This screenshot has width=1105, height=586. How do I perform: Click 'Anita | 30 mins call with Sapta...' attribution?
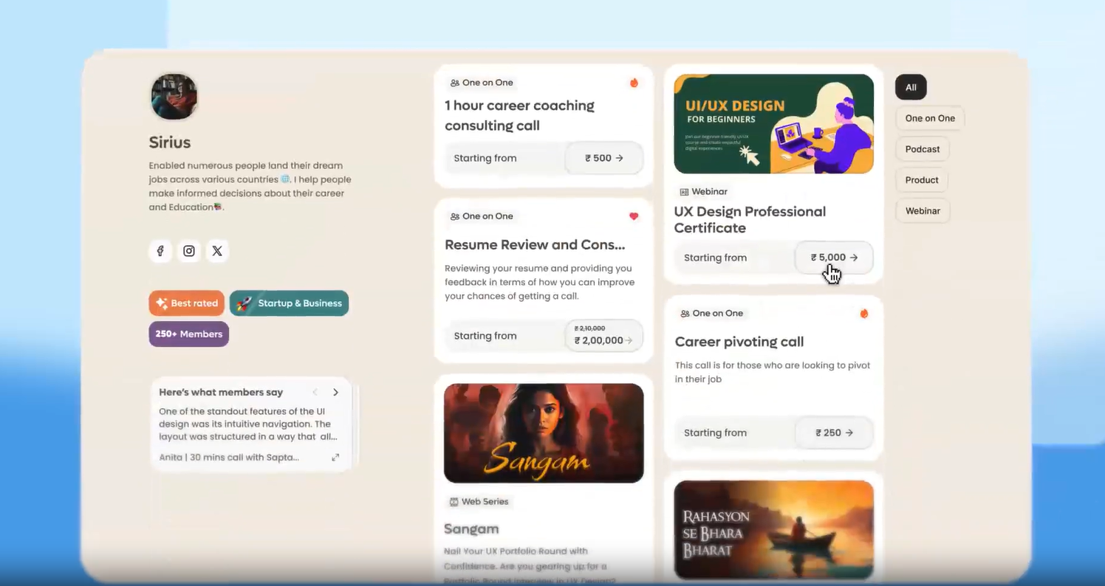tap(229, 458)
